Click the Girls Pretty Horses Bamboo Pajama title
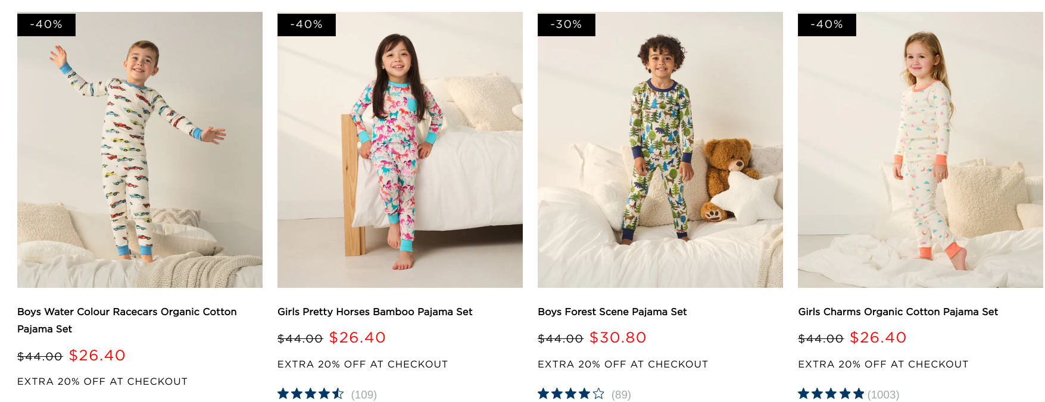Screen dimensions: 1045x402 pyautogui.click(x=375, y=312)
